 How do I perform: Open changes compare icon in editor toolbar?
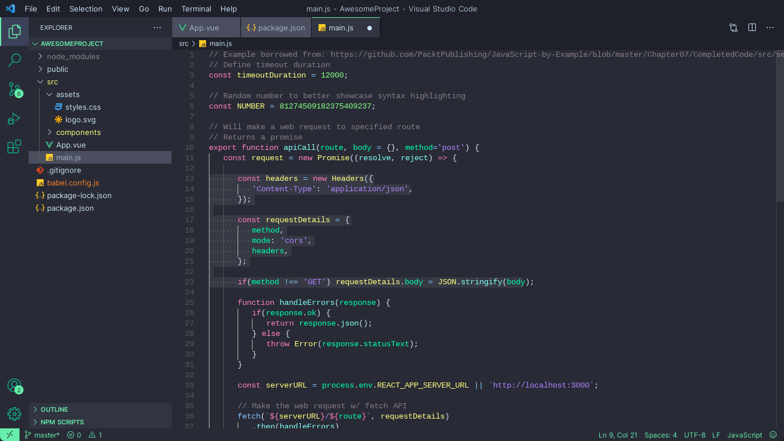[733, 28]
